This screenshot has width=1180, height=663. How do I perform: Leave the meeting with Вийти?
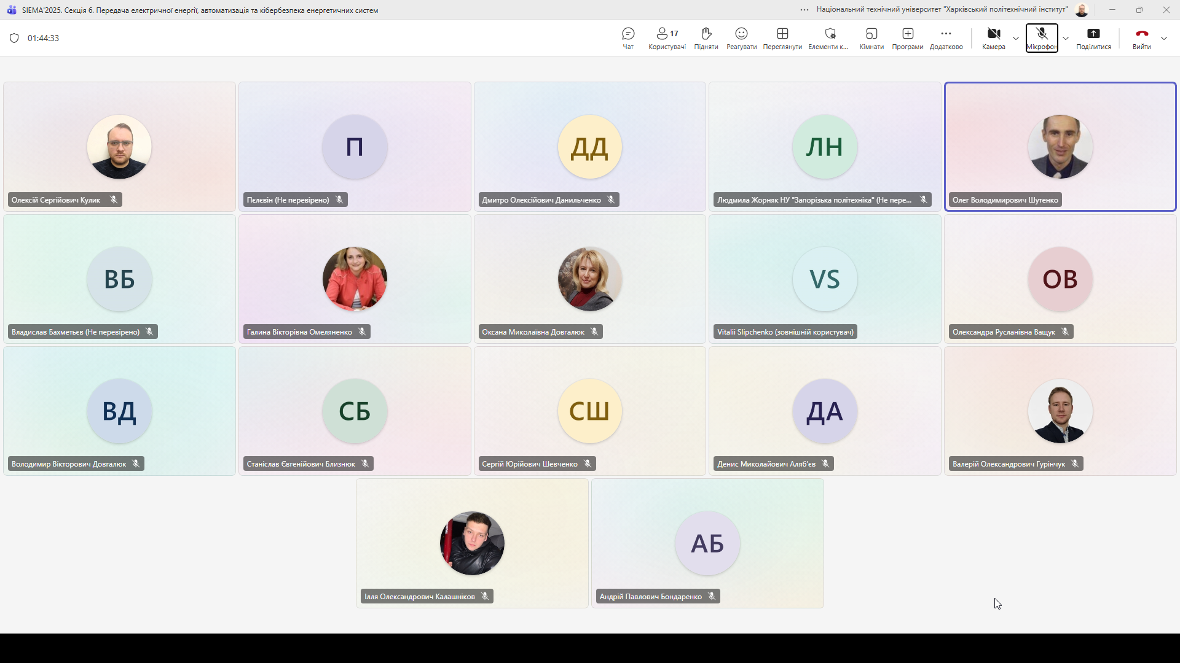pyautogui.click(x=1141, y=38)
